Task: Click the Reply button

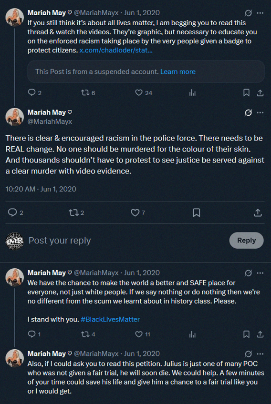Action: 247,241
